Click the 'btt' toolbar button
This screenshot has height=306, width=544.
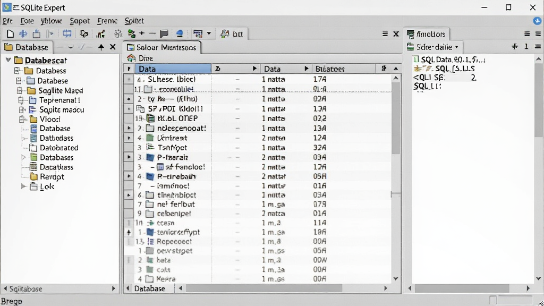(x=232, y=33)
